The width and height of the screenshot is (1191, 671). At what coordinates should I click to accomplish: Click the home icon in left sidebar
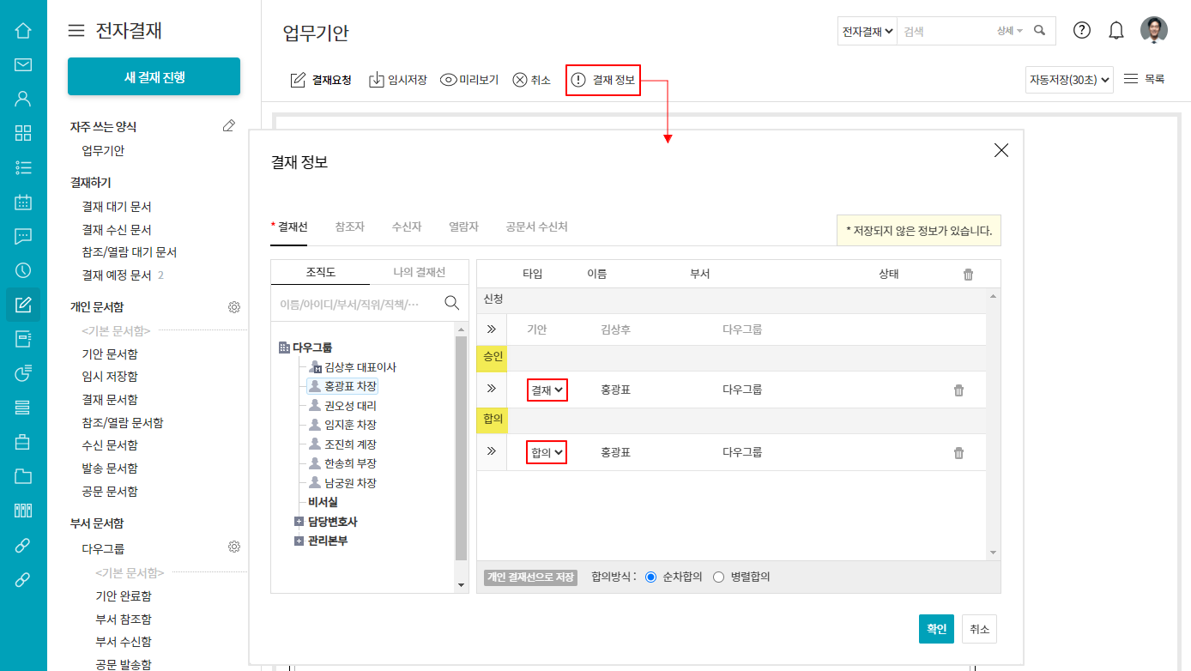tap(23, 31)
